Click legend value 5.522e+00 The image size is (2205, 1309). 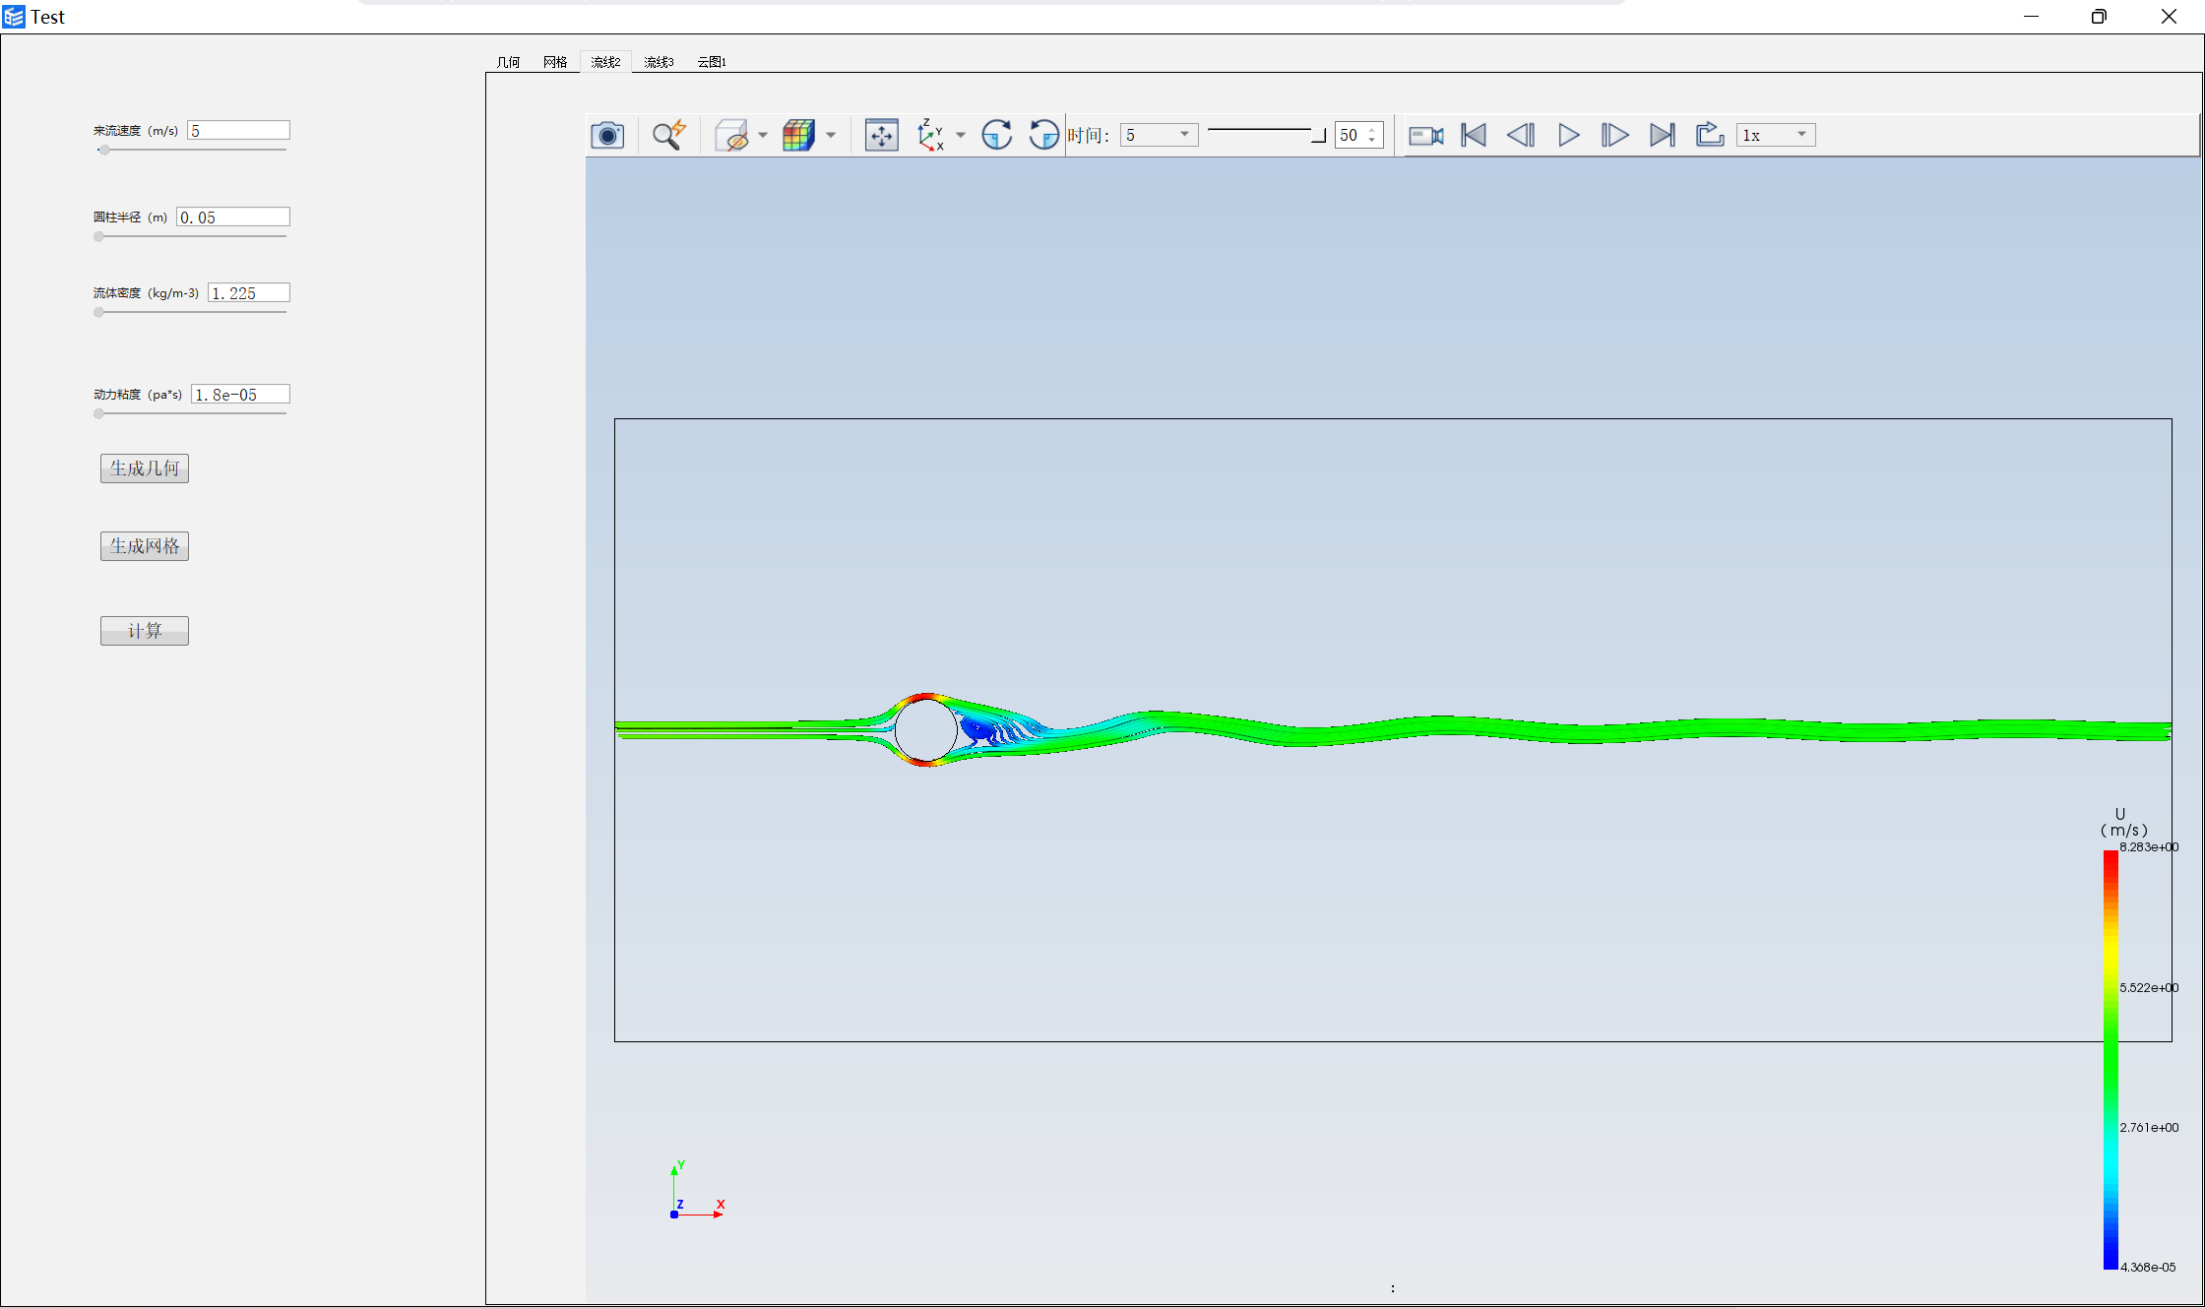coord(2149,988)
